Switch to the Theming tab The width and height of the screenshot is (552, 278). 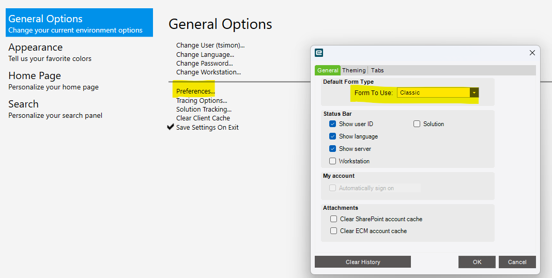[354, 70]
